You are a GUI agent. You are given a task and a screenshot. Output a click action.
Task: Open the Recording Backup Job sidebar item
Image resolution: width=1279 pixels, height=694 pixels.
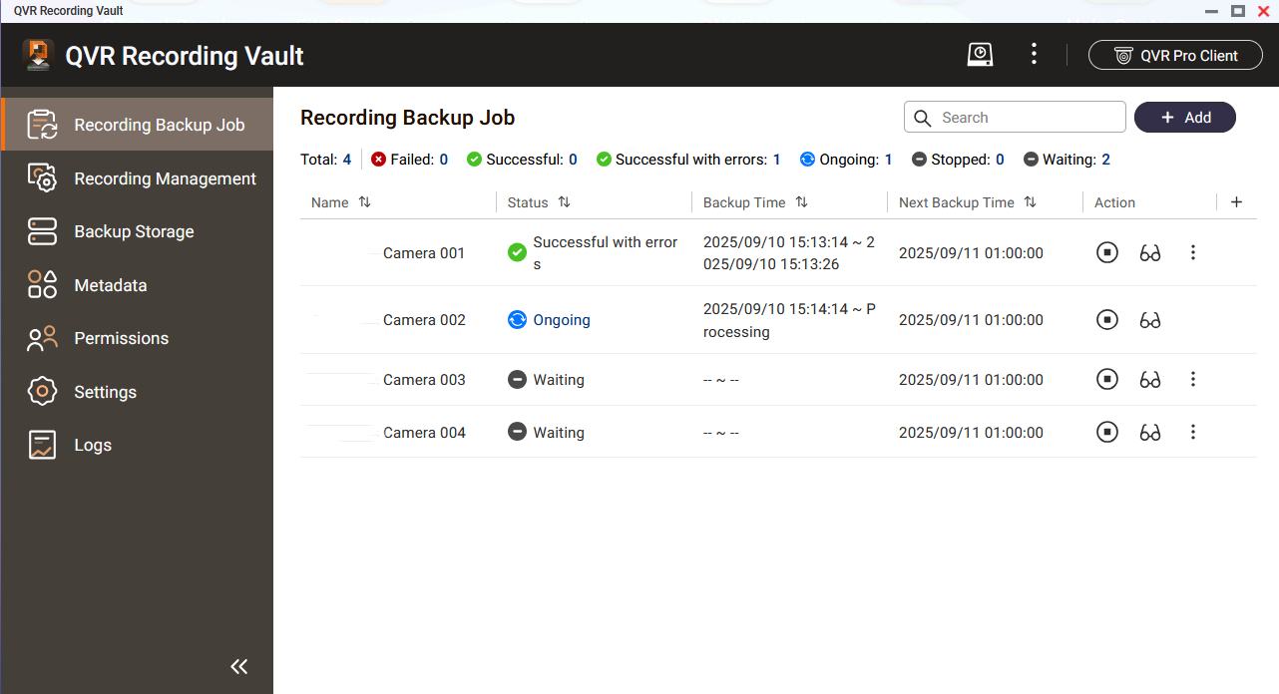137,125
